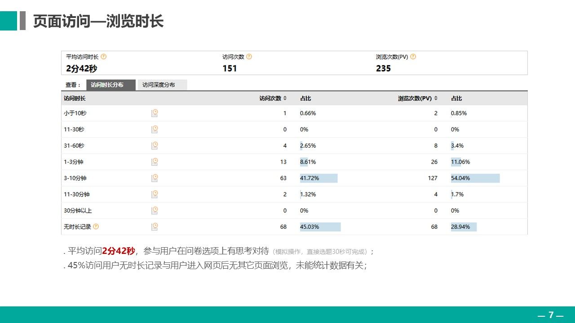This screenshot has height=323, width=575.
Task: Click the 11.06% percentage cell
Action: pos(460,162)
